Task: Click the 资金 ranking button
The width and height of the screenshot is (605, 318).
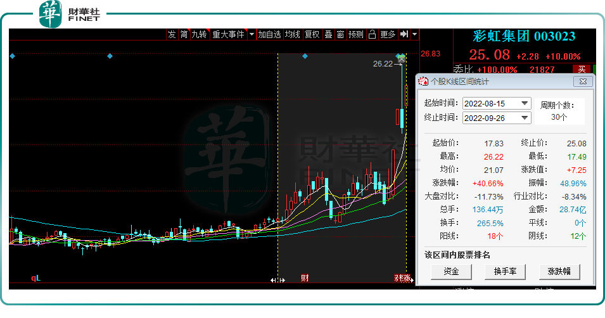Action: (x=451, y=272)
